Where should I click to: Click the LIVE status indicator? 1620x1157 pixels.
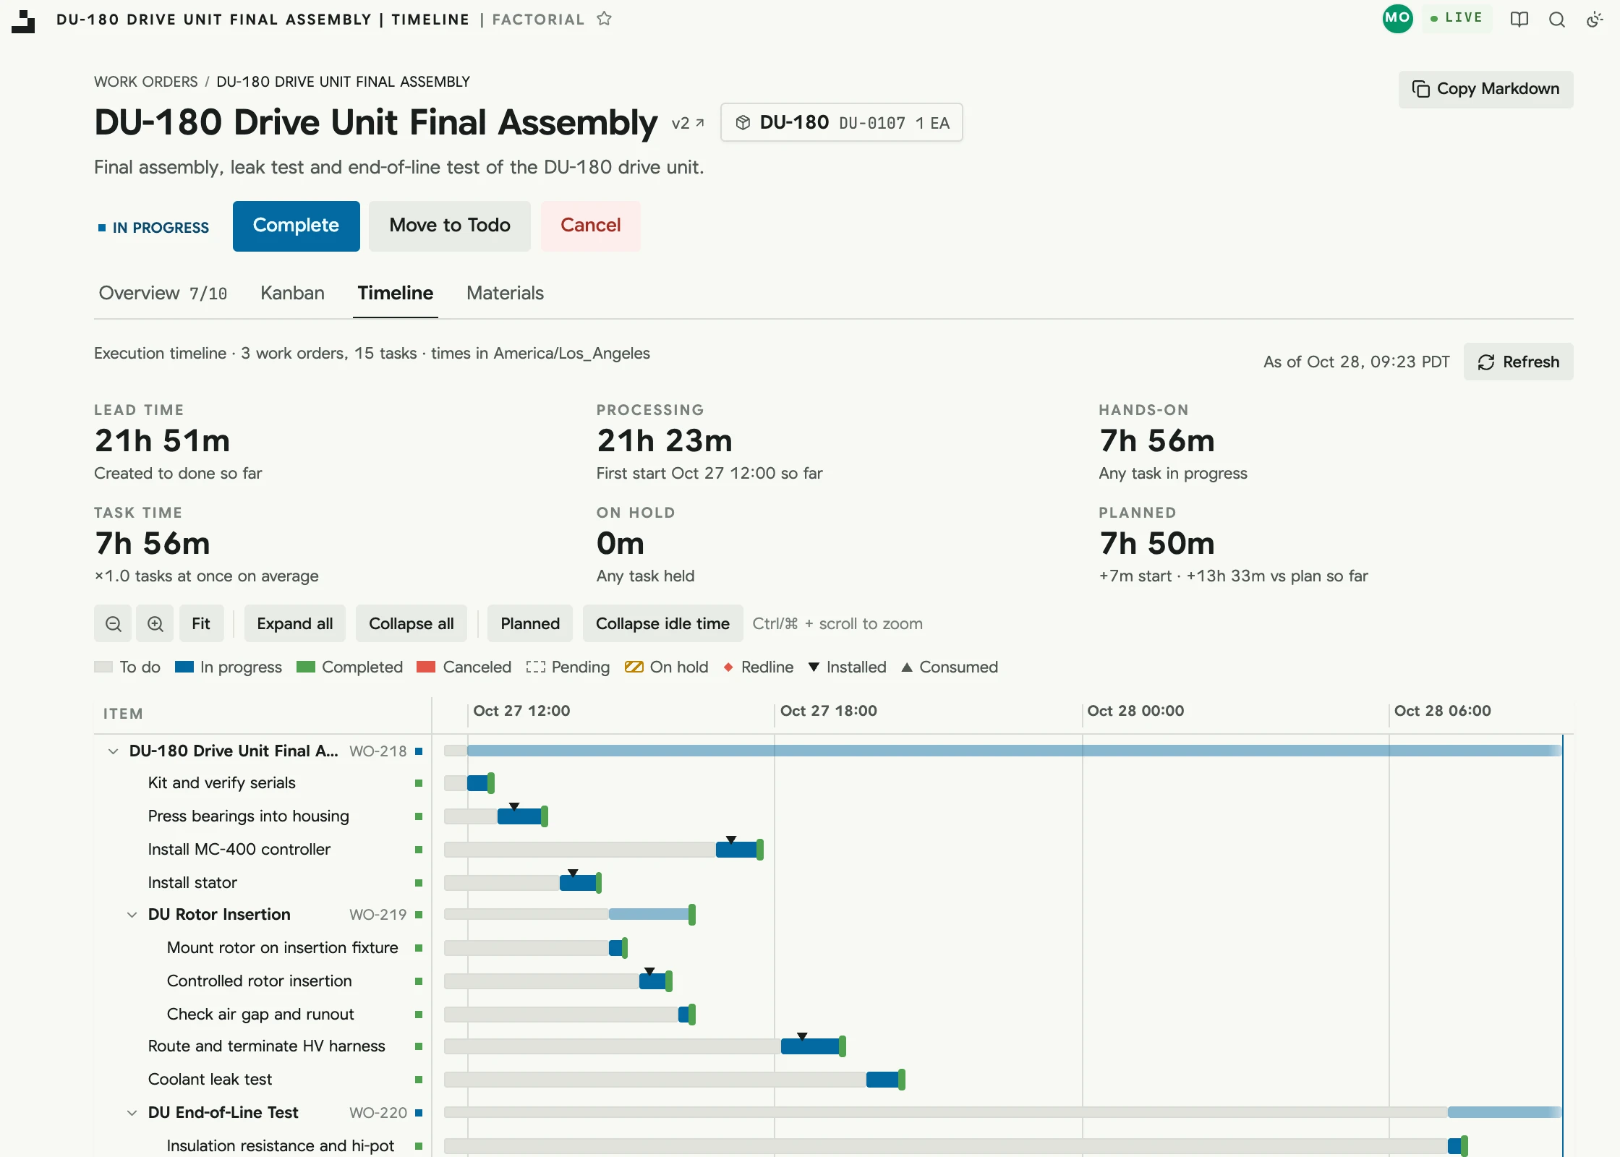tap(1457, 18)
